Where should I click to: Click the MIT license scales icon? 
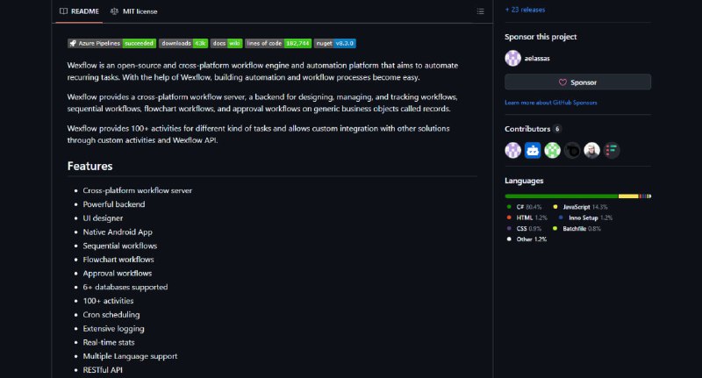115,11
